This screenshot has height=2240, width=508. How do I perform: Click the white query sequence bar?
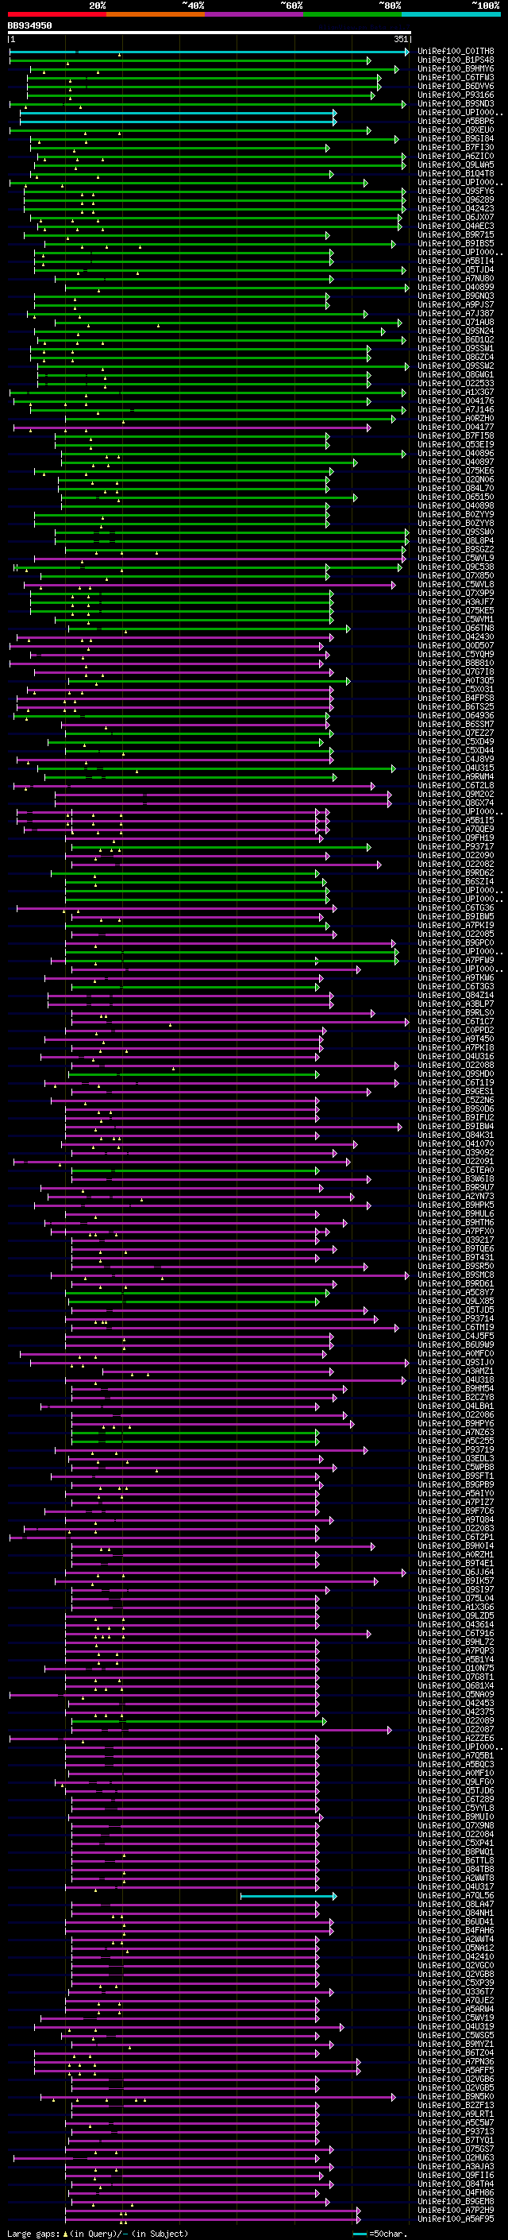click(210, 33)
